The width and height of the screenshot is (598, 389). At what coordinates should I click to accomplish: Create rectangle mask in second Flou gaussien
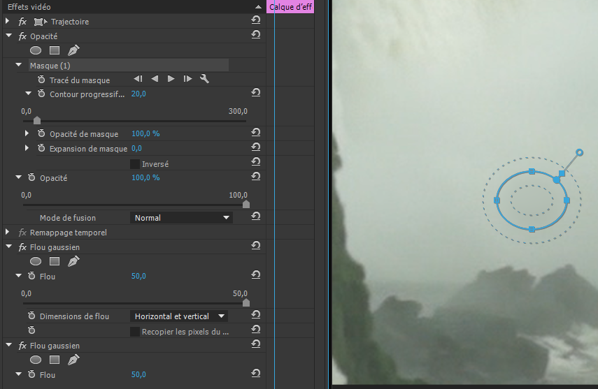55,360
